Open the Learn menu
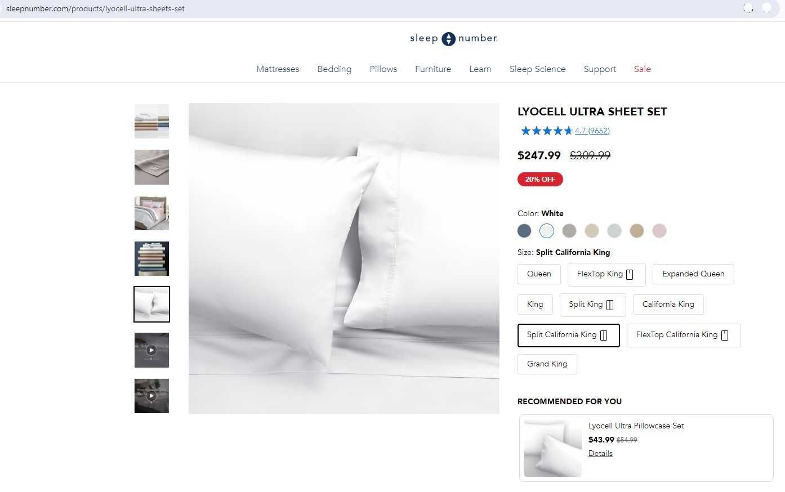Viewport: 785px width, 492px height. 480,69
